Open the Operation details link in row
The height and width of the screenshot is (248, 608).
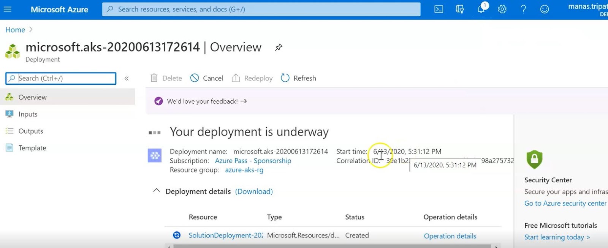tap(450, 236)
